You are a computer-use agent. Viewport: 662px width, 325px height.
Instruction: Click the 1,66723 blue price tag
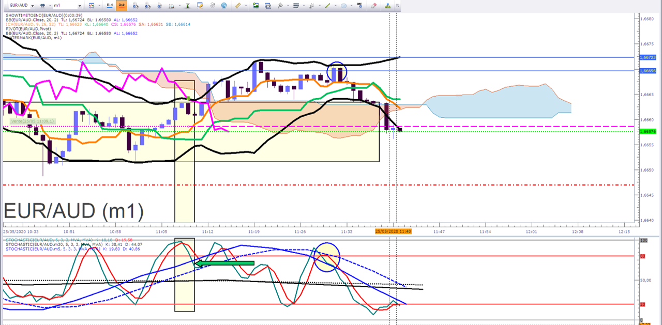click(648, 57)
